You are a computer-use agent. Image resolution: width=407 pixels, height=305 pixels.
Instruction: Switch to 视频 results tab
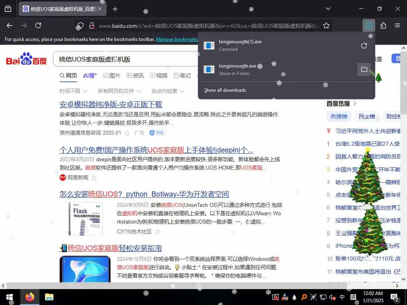pos(159,75)
